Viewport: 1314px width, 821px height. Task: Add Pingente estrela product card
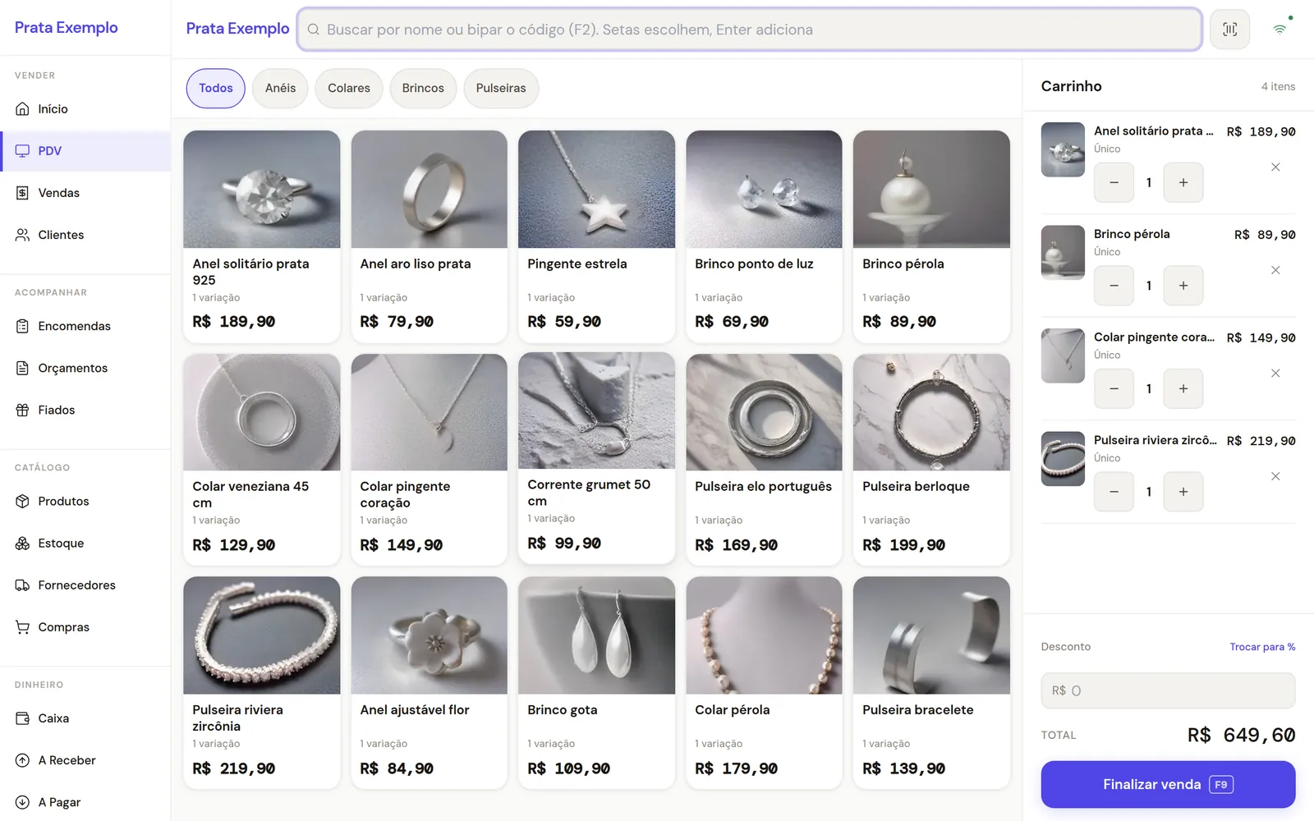[x=596, y=236]
